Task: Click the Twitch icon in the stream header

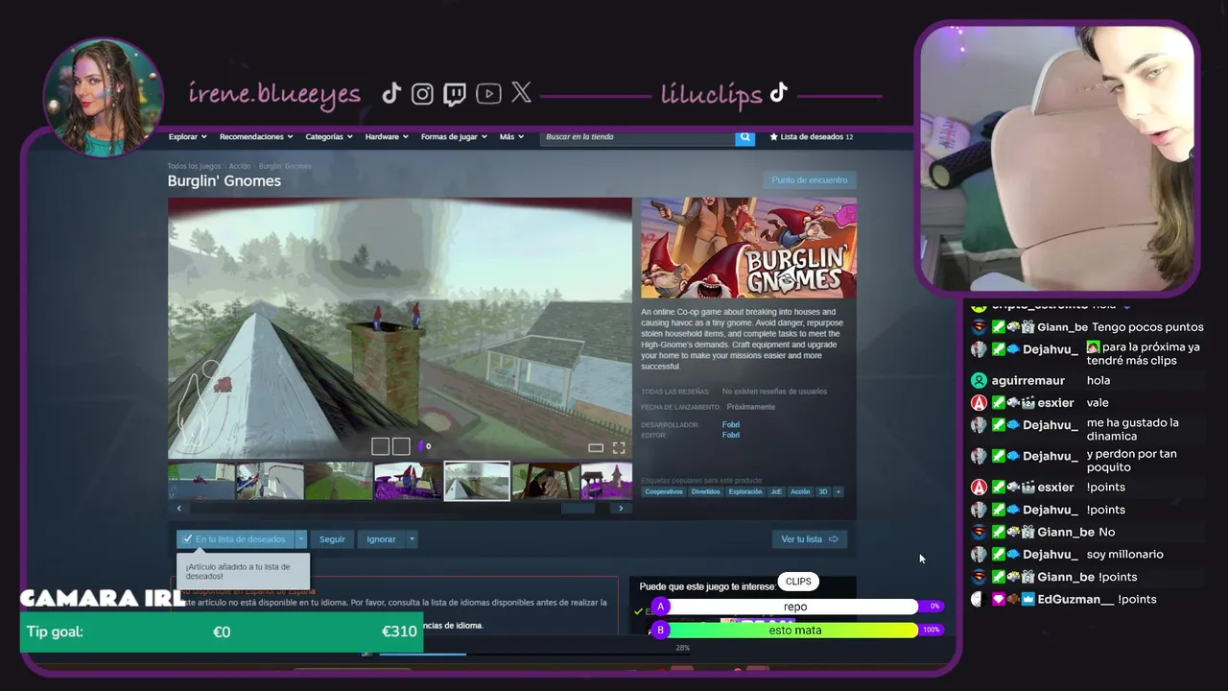Action: point(455,93)
